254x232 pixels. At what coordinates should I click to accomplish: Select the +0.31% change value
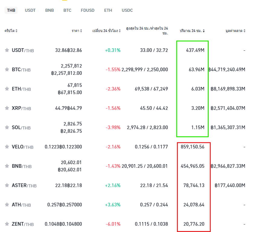[x=113, y=50]
